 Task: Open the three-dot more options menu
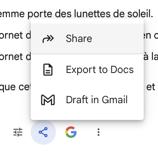click(x=98, y=132)
